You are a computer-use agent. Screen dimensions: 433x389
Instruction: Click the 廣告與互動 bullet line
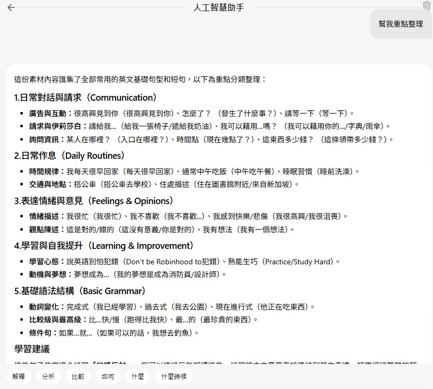point(191,114)
